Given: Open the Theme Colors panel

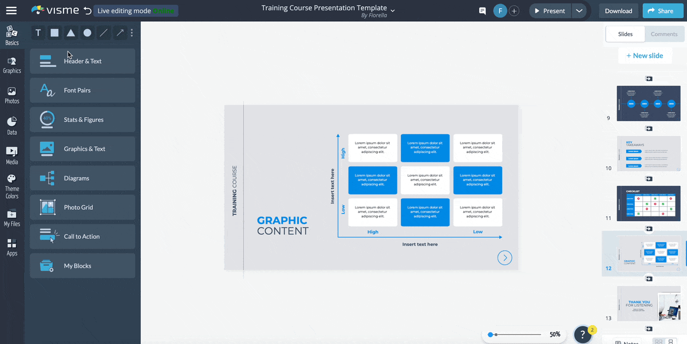Looking at the screenshot, I should pyautogui.click(x=12, y=186).
